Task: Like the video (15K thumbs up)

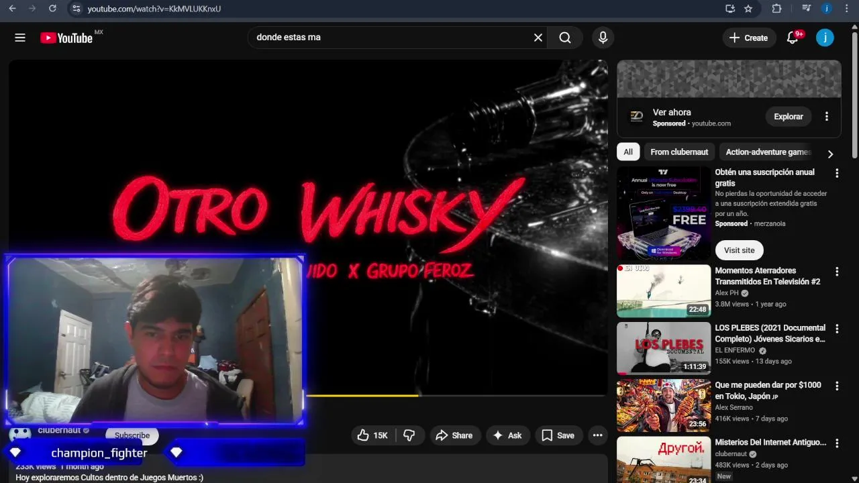Action: (x=373, y=435)
